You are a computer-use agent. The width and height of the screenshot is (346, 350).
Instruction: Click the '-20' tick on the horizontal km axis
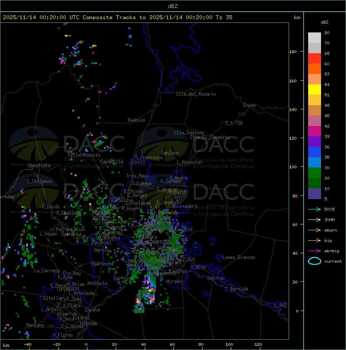[x=57, y=345]
